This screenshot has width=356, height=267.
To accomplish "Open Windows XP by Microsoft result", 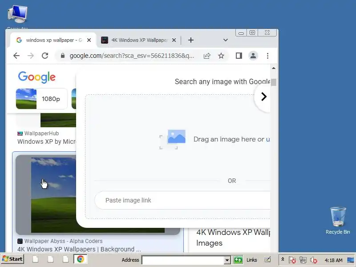I will [x=47, y=142].
